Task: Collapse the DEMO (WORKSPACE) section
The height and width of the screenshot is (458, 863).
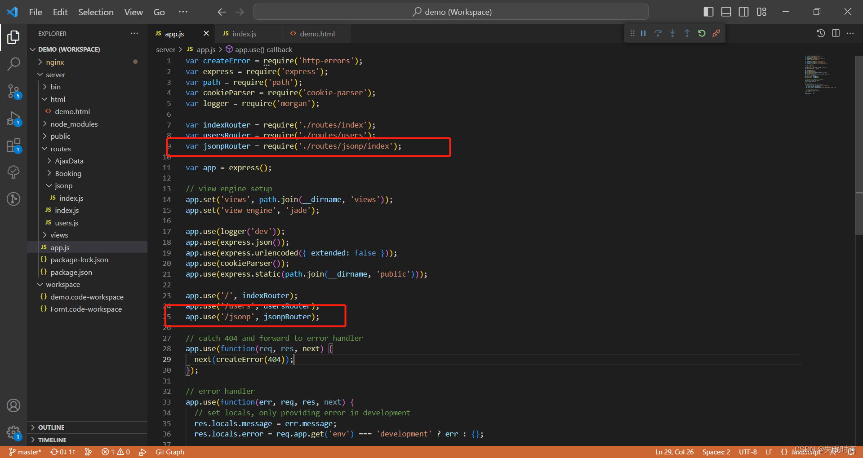Action: pos(87,49)
